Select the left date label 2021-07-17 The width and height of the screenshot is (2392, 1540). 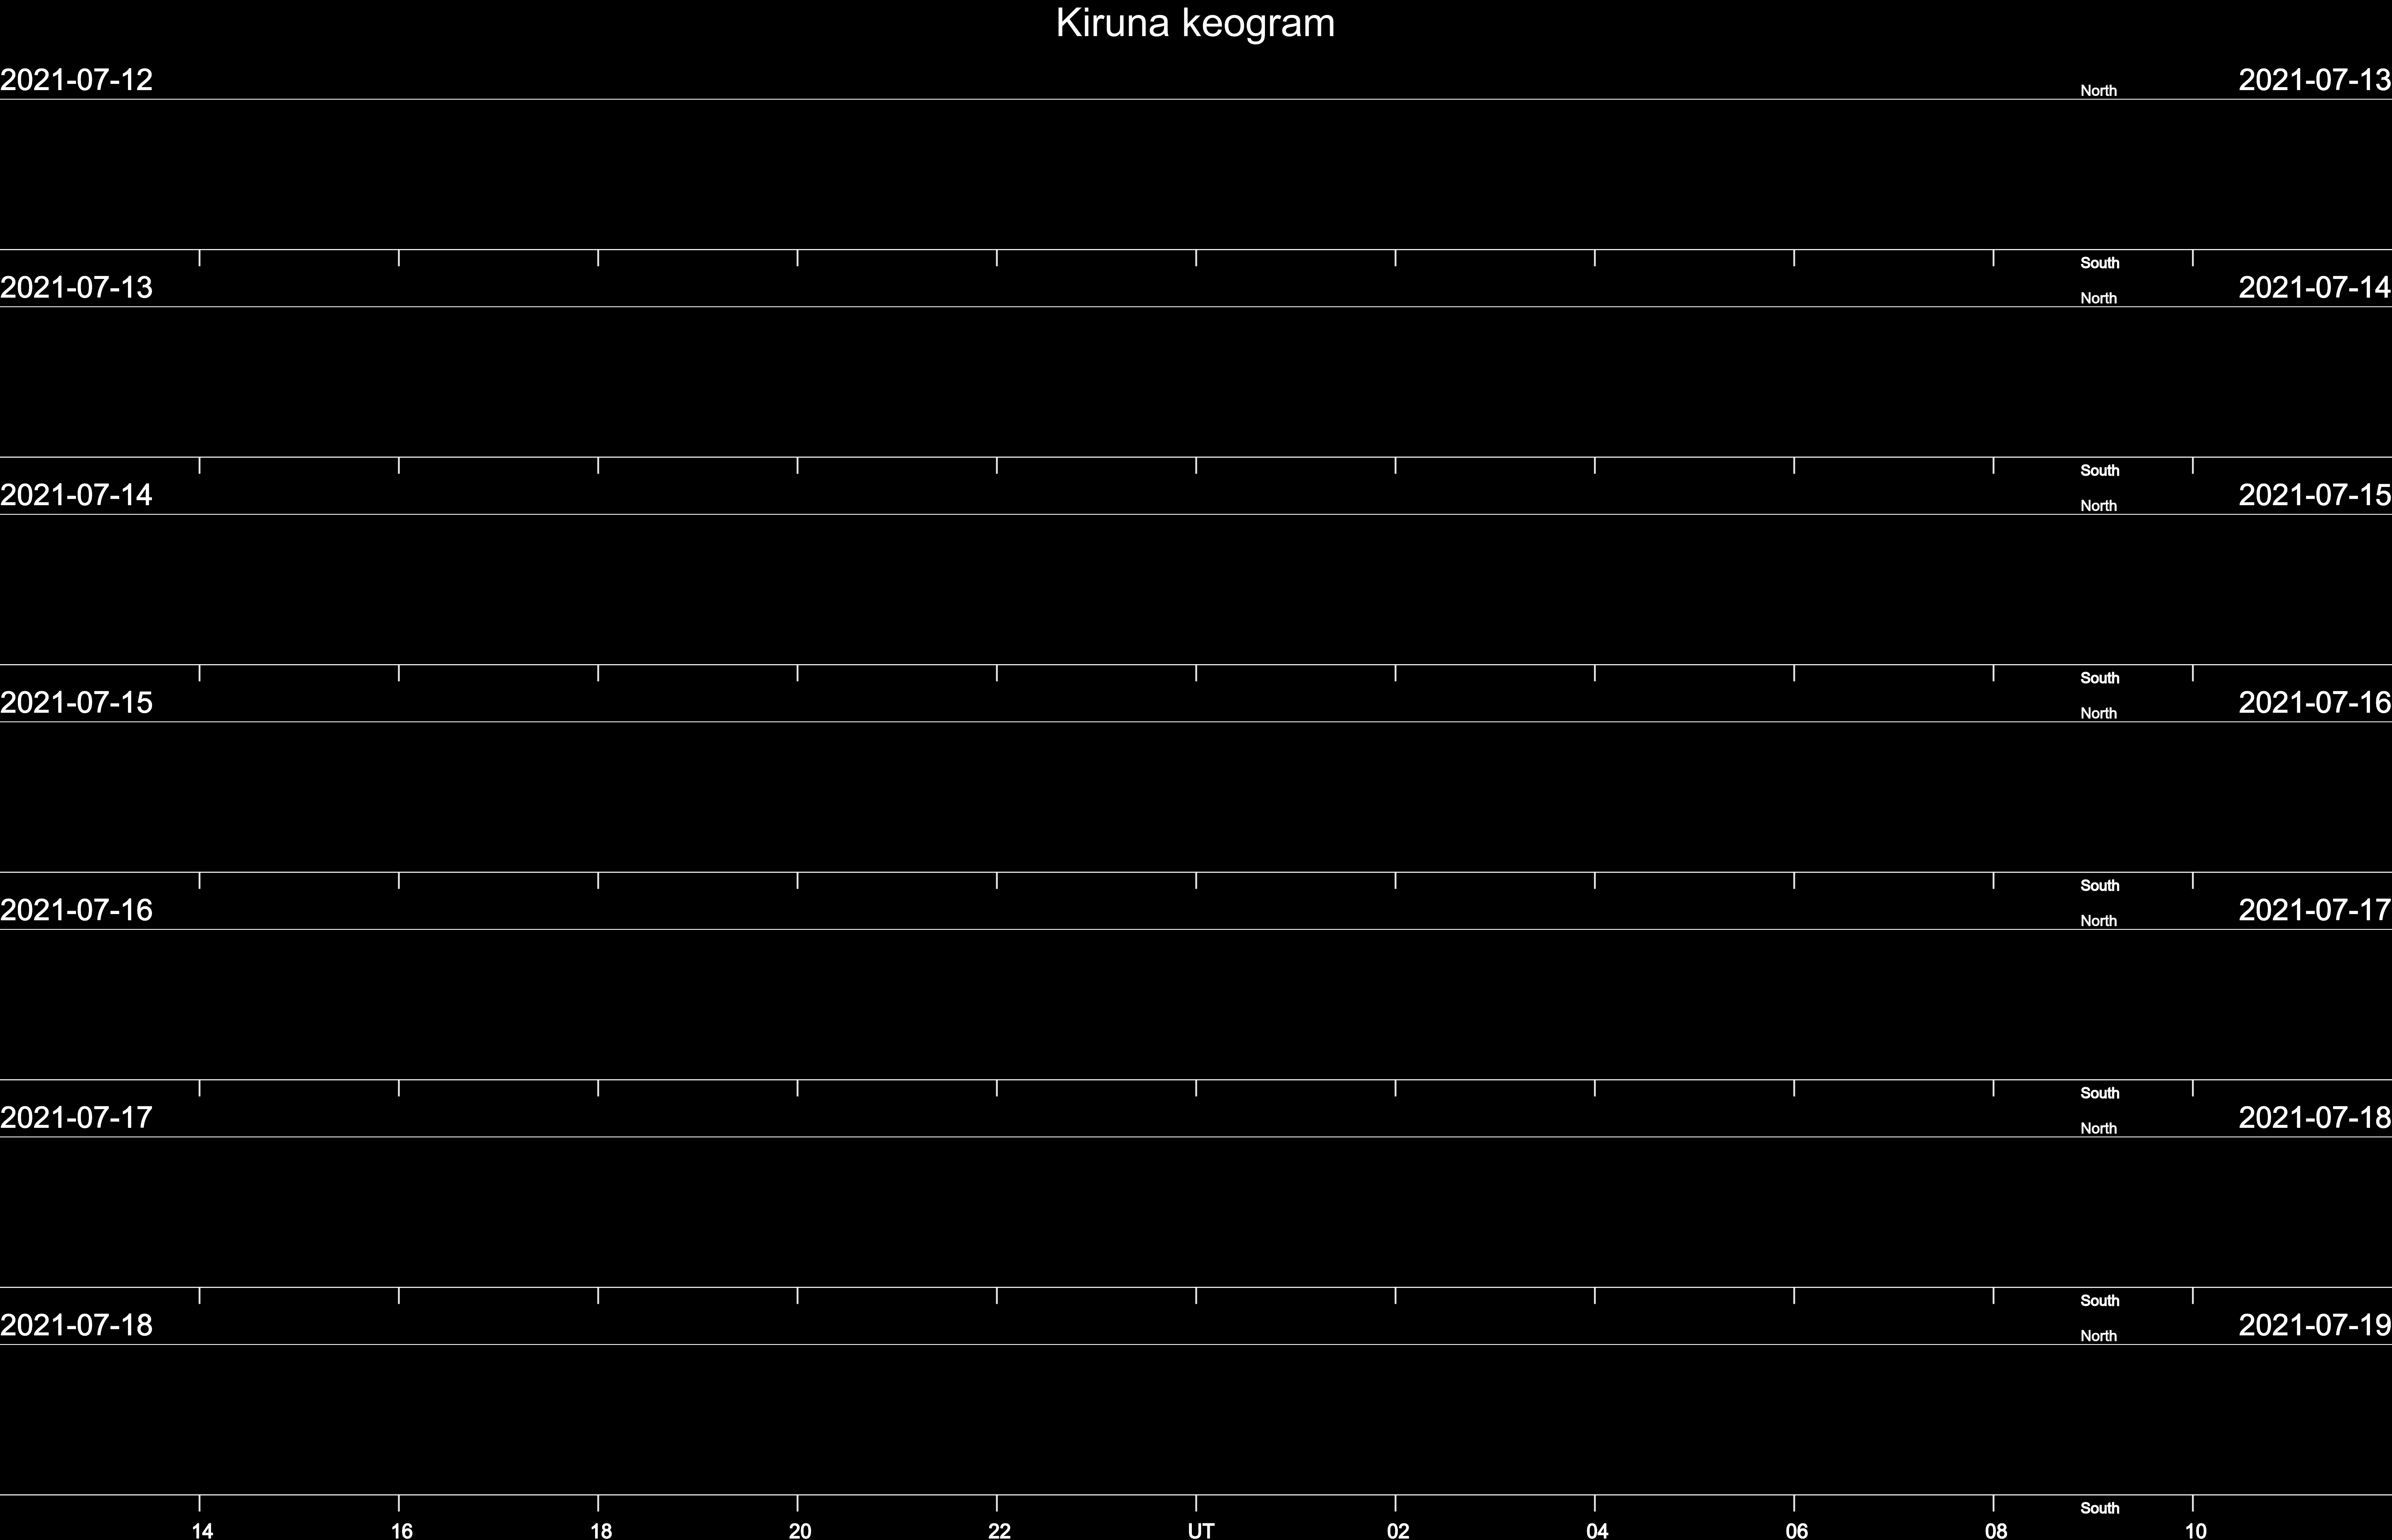click(76, 1117)
